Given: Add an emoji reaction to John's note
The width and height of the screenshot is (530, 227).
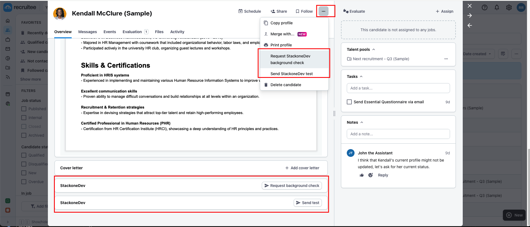Looking at the screenshot, I should tap(371, 175).
